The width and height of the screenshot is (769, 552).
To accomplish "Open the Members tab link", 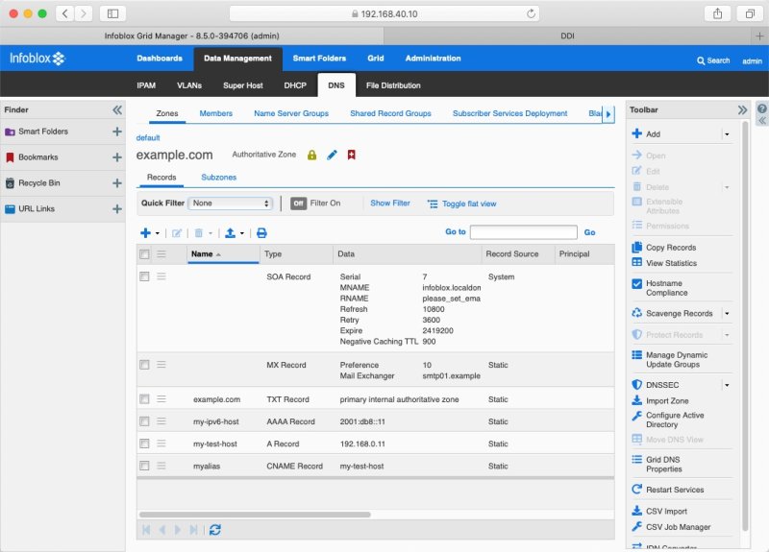I will pyautogui.click(x=215, y=113).
